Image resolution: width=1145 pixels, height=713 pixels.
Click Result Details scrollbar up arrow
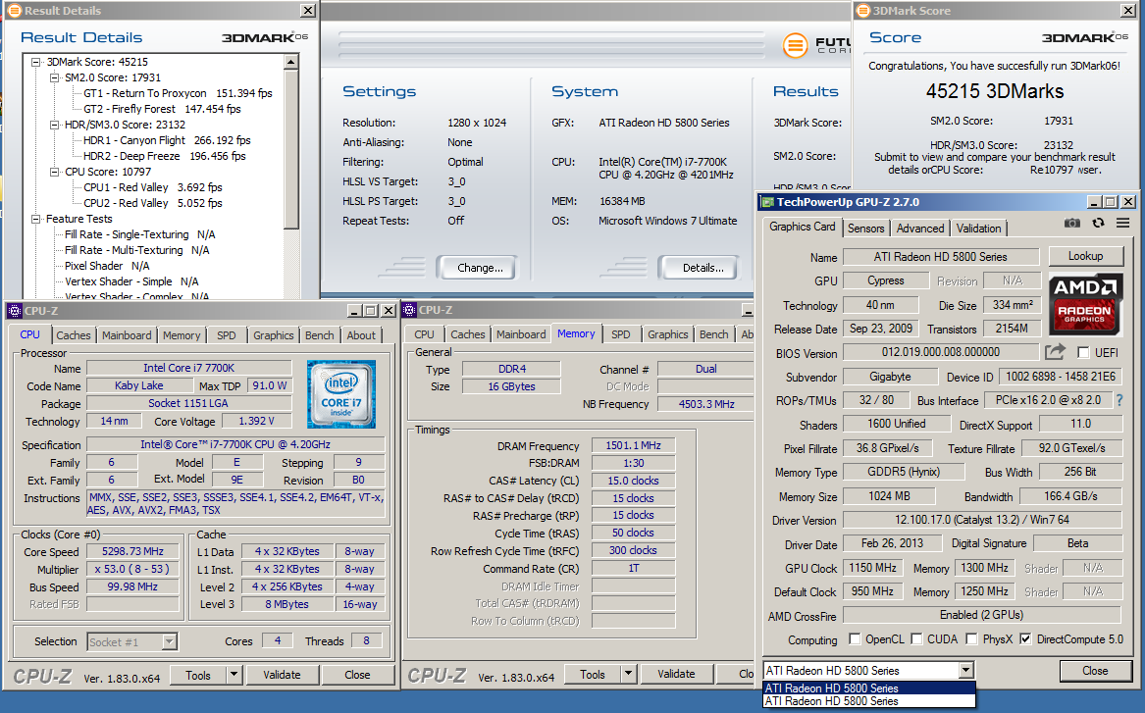point(291,62)
